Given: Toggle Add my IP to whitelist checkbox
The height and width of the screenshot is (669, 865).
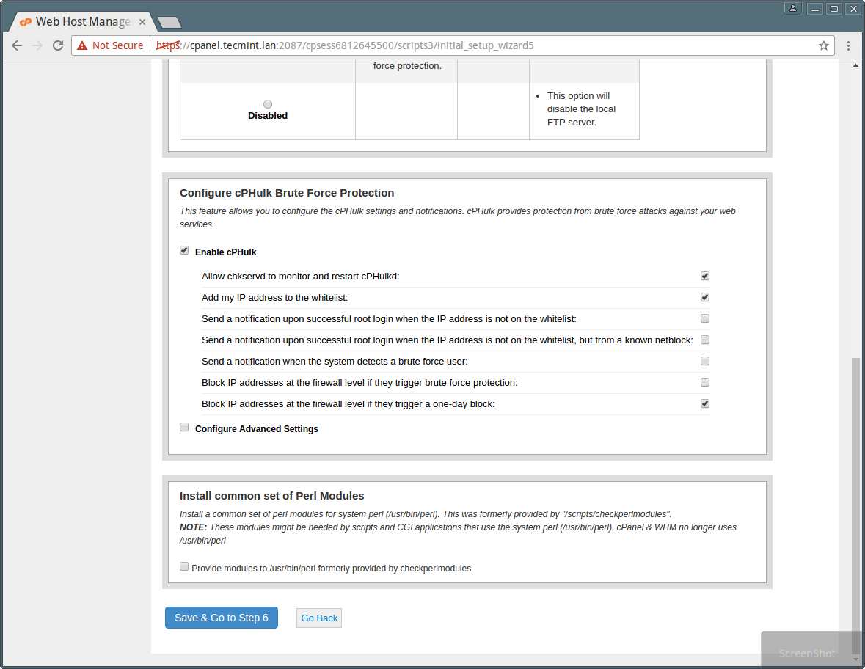Looking at the screenshot, I should (x=705, y=297).
